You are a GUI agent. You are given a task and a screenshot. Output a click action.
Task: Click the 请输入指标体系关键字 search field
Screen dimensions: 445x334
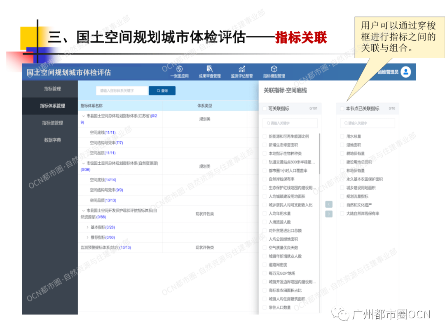122,91
